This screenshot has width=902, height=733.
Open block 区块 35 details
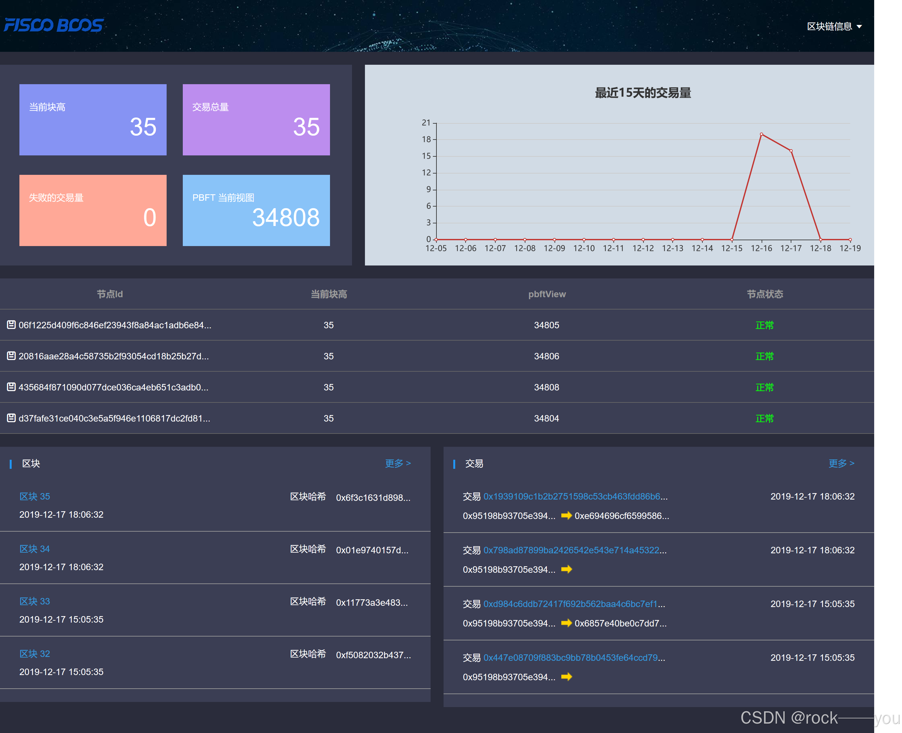point(35,496)
